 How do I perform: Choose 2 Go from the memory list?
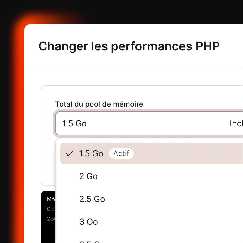pyautogui.click(x=89, y=176)
